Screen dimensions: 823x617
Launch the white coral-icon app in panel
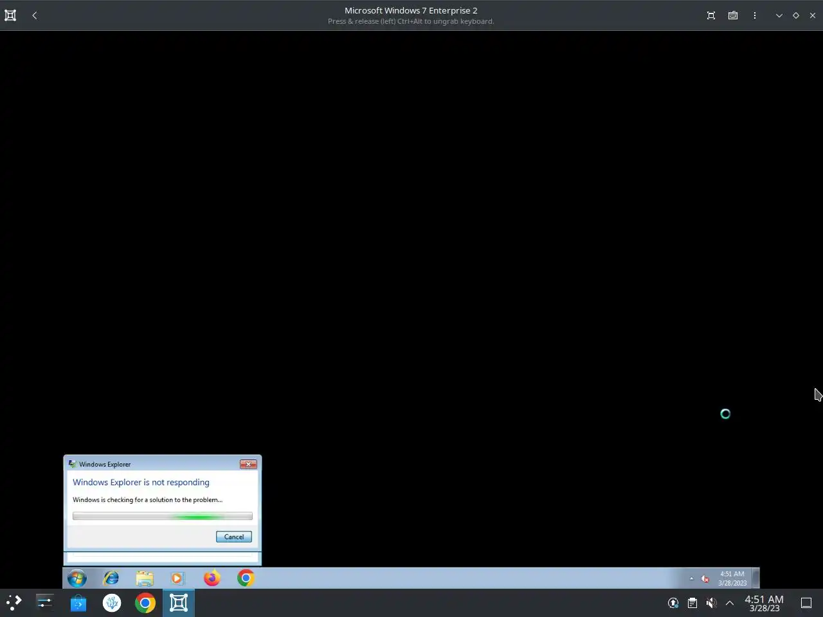(112, 603)
